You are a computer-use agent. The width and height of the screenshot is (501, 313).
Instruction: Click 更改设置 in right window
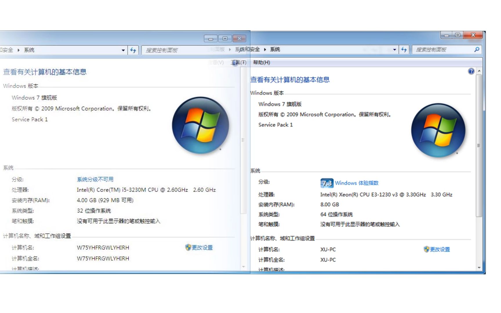pyautogui.click(x=440, y=250)
